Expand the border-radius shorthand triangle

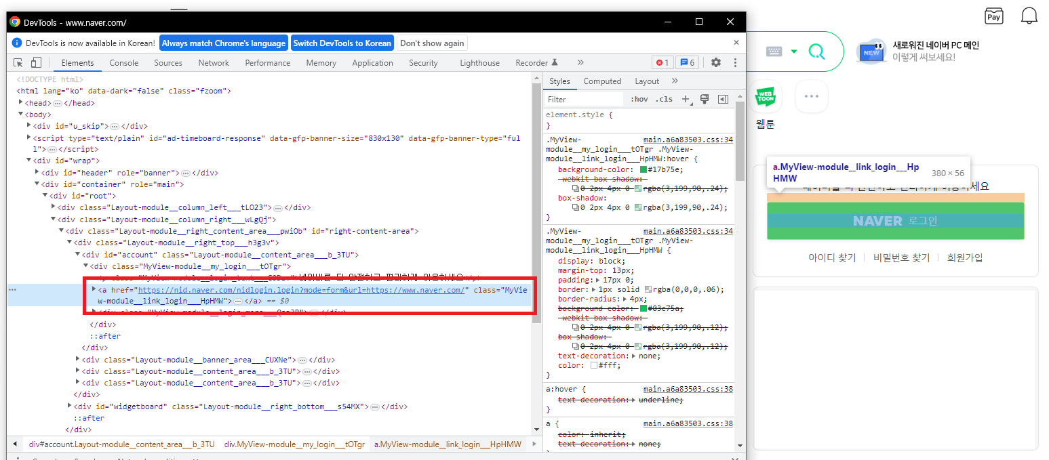tap(625, 298)
